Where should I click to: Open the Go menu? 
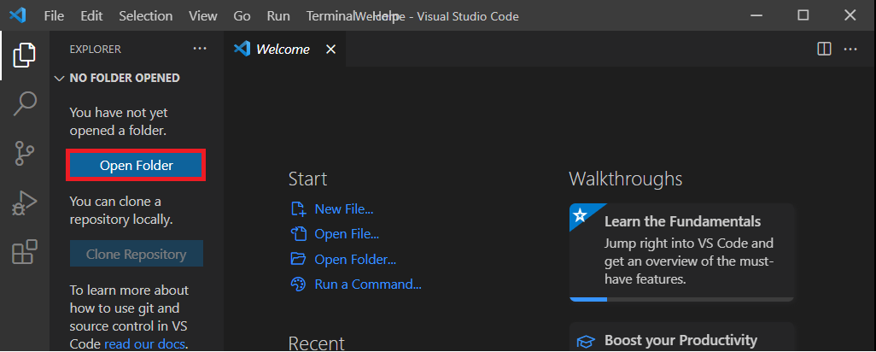[242, 15]
